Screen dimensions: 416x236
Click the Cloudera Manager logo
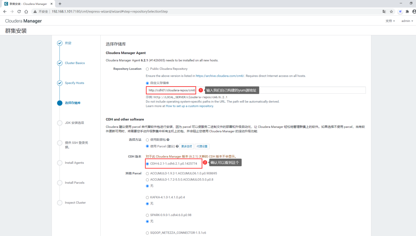[23, 21]
